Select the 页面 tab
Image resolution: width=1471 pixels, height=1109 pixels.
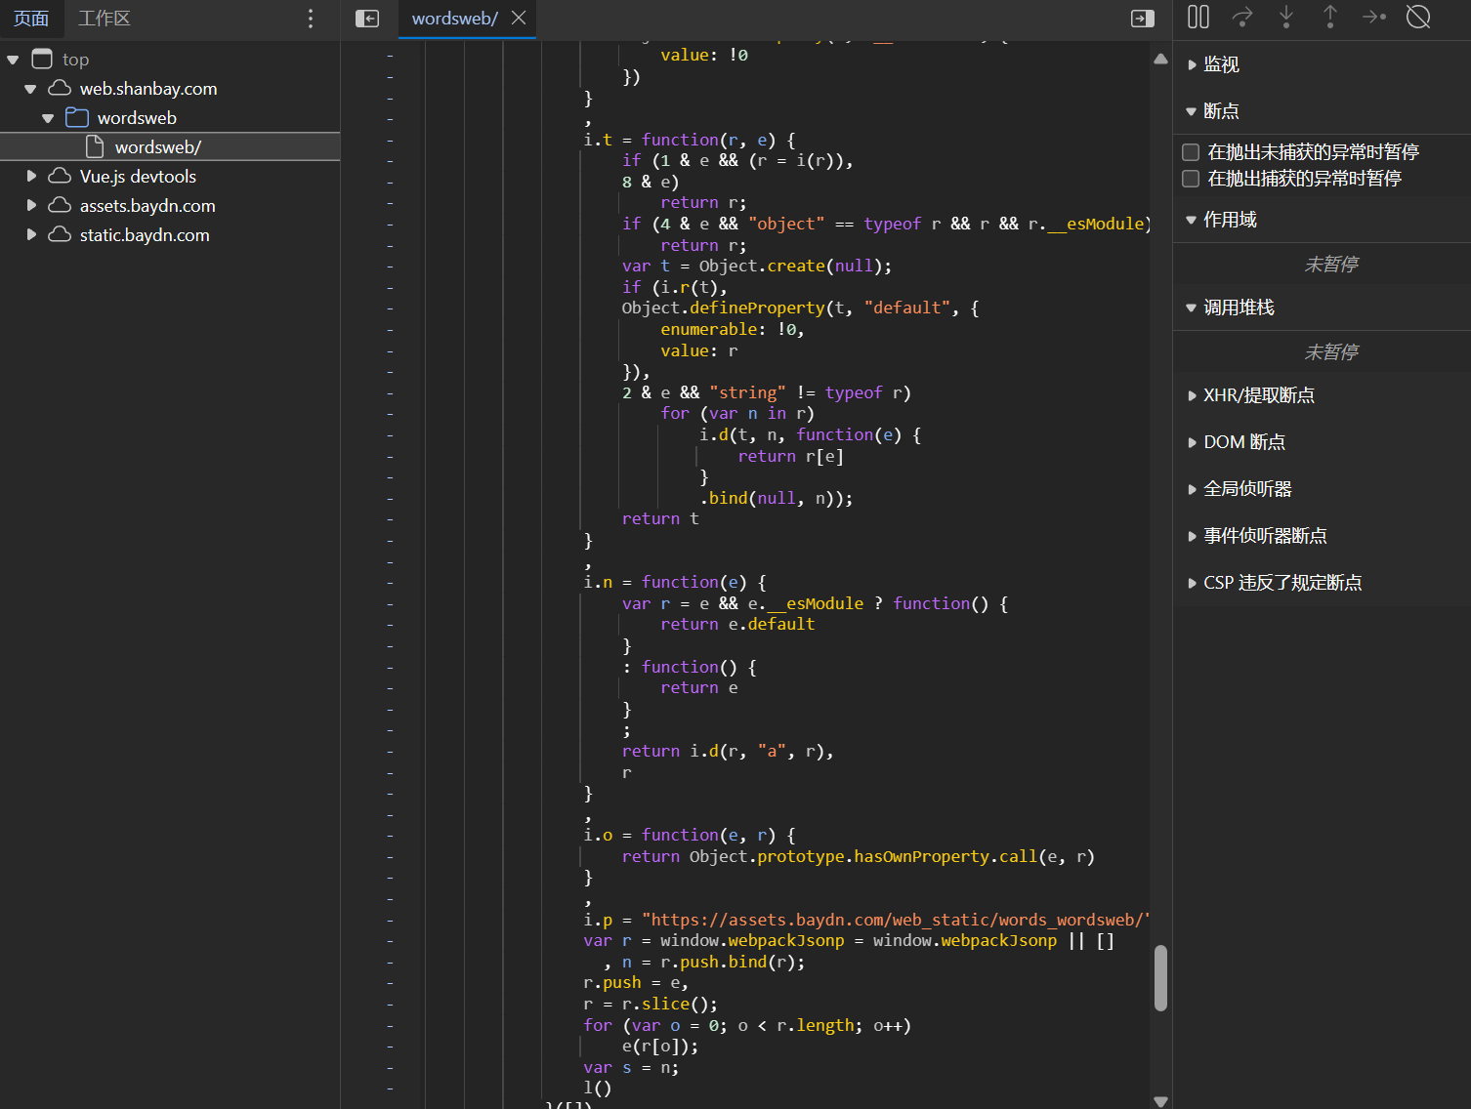click(31, 19)
